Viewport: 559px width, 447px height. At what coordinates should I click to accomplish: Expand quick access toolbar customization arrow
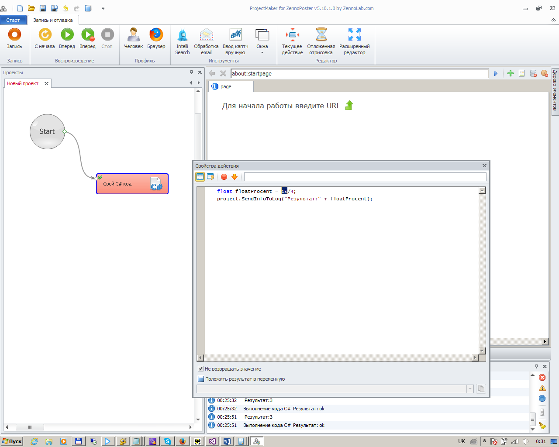click(103, 8)
